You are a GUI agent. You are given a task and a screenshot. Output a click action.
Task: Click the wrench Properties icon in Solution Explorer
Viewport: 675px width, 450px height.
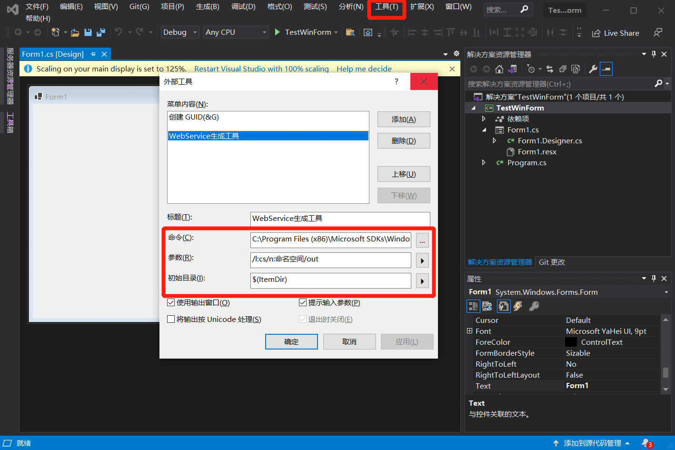[x=593, y=69]
